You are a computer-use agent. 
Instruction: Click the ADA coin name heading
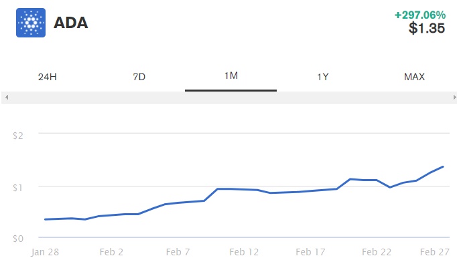[71, 23]
